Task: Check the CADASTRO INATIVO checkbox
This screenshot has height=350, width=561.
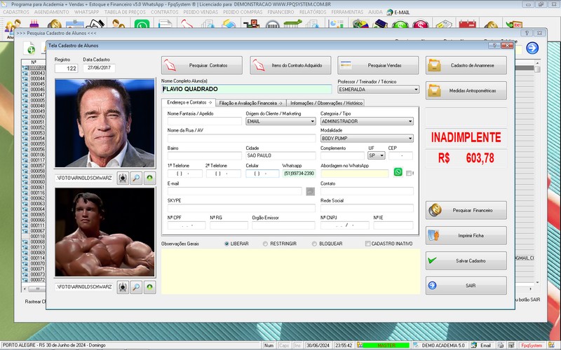Action: 368,244
